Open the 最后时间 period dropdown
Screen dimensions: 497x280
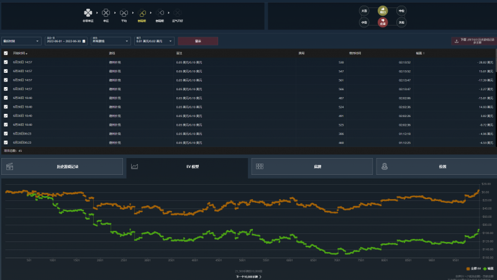pos(22,41)
